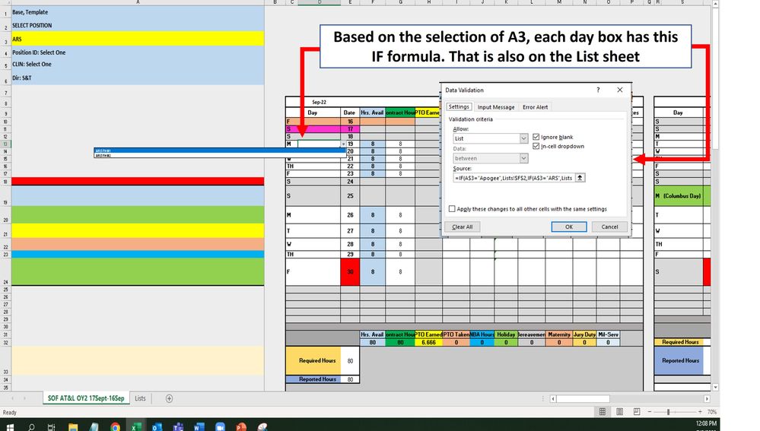
Task: Select 'Sep-22' header cell
Action: point(319,102)
